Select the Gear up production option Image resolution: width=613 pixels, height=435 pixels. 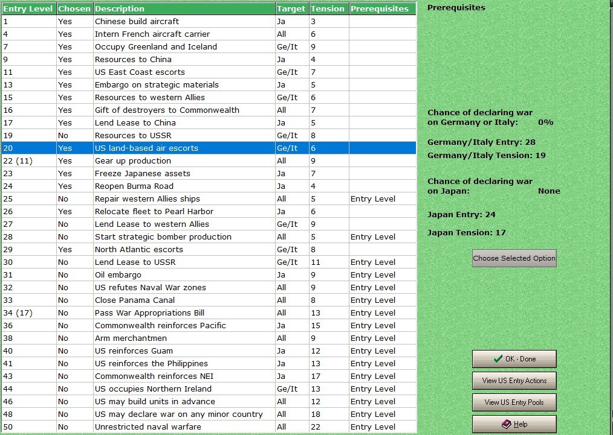(209, 161)
